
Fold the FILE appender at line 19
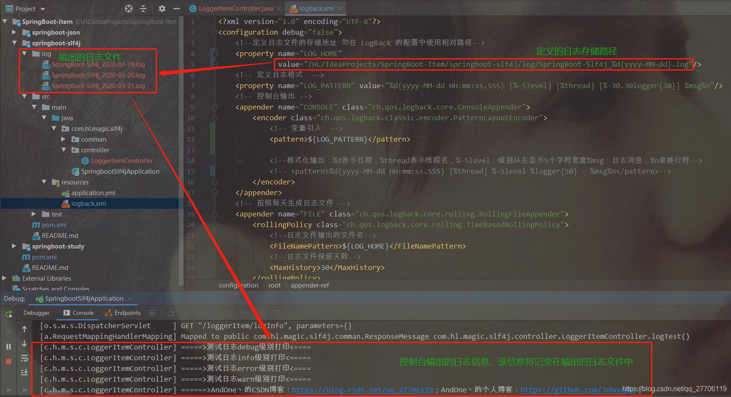pos(215,214)
